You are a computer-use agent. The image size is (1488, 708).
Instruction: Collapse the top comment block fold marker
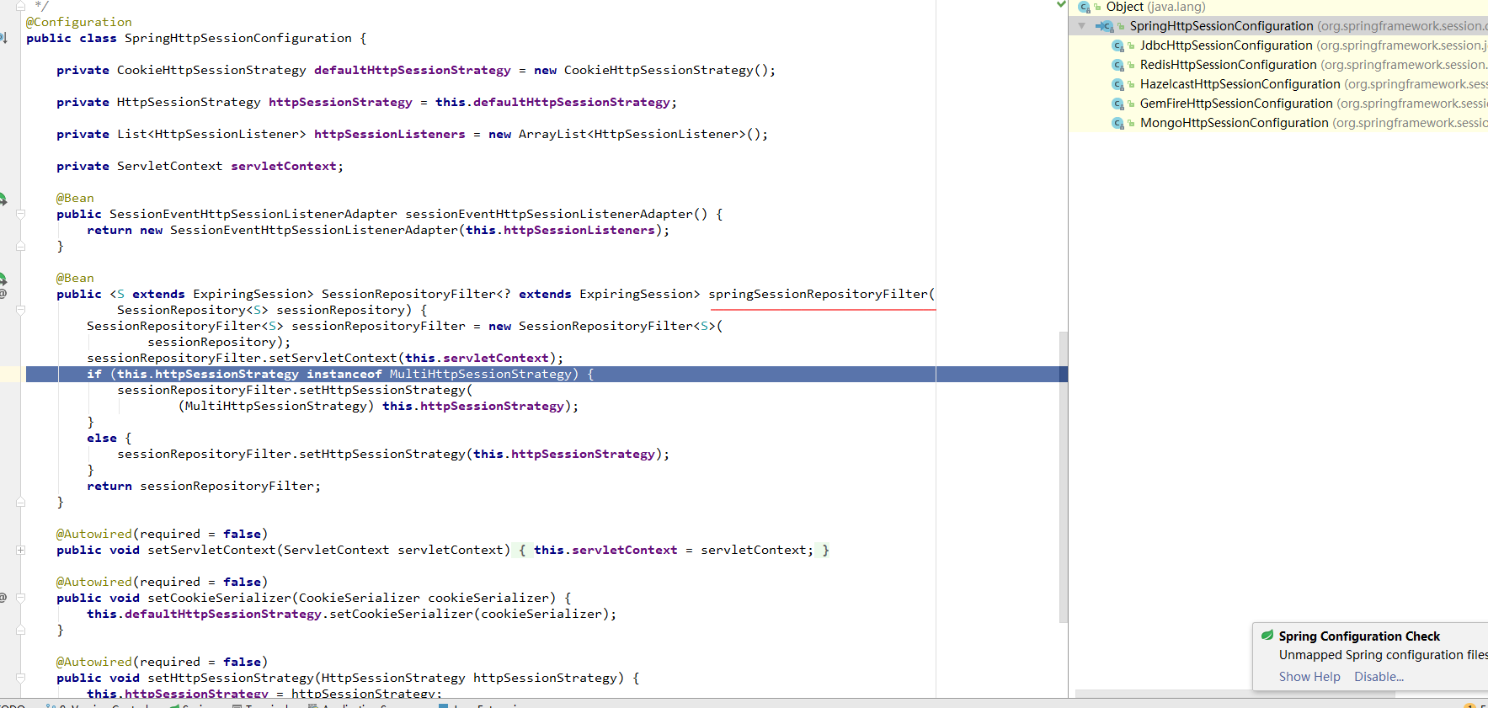tap(20, 5)
